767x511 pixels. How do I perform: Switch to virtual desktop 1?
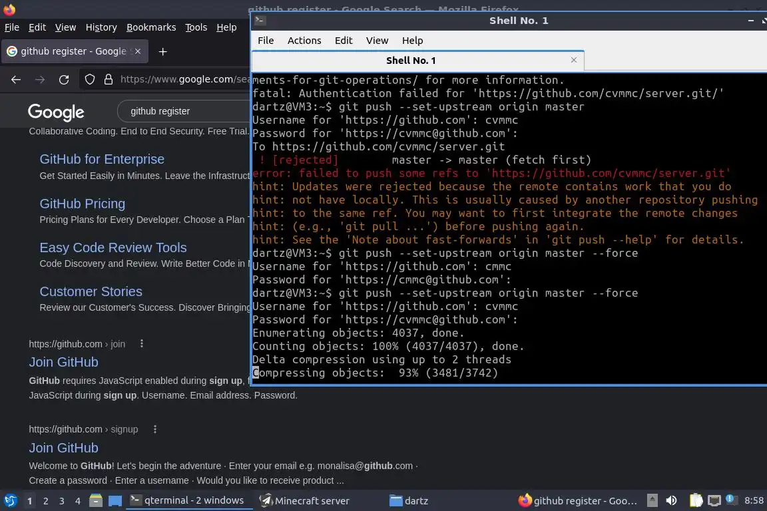tap(30, 501)
